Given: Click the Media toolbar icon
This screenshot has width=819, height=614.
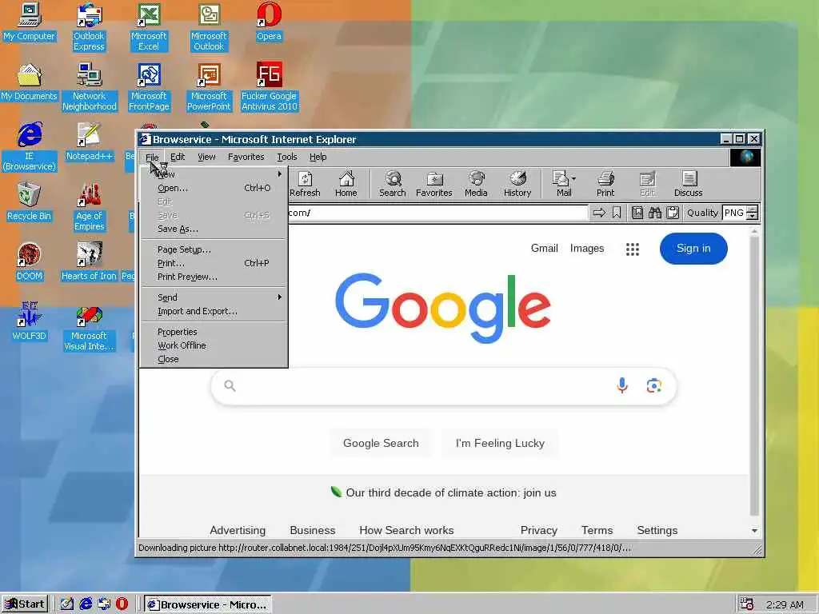Looking at the screenshot, I should 476,184.
